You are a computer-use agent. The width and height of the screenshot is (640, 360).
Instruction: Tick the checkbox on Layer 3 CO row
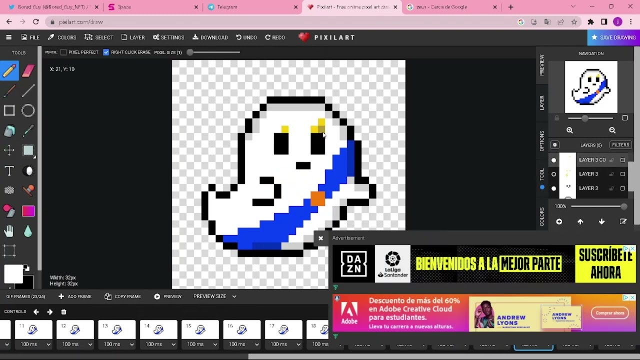(x=622, y=160)
